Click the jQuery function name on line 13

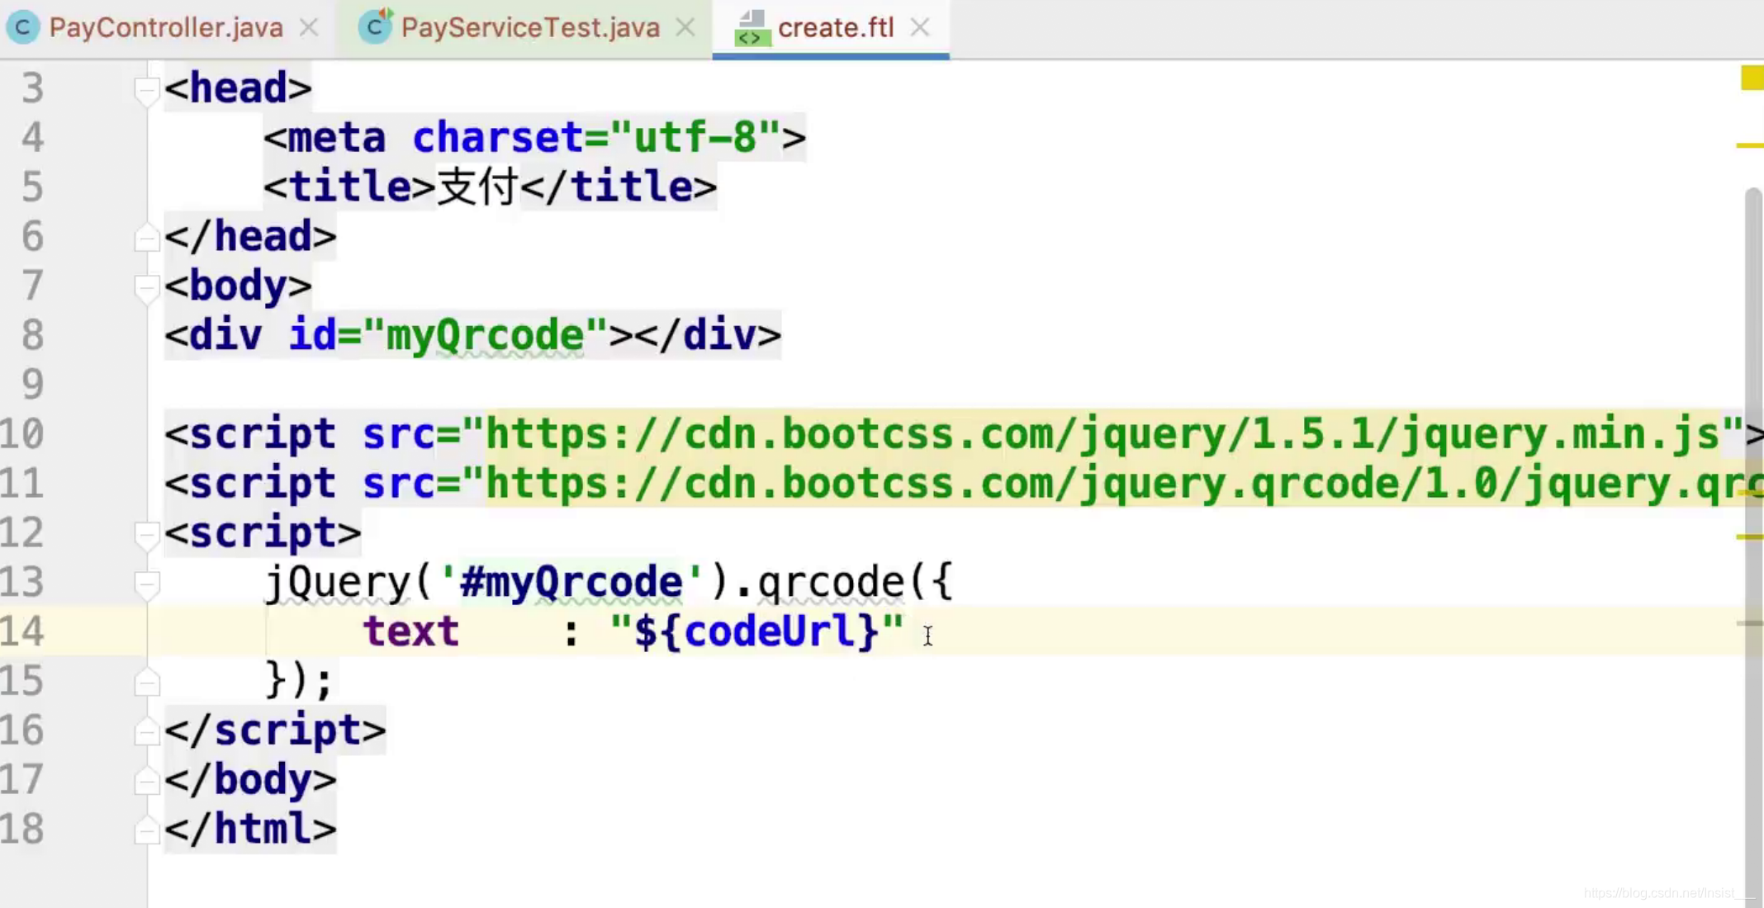(338, 582)
